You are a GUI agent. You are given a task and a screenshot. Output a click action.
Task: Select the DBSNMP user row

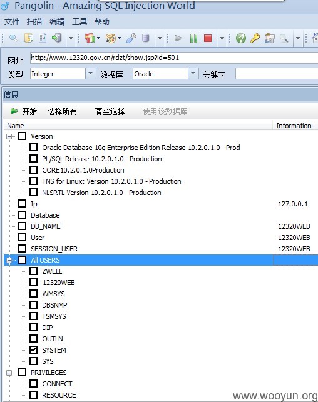click(54, 305)
